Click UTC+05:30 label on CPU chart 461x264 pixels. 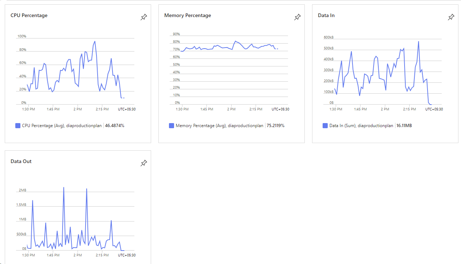(127, 109)
